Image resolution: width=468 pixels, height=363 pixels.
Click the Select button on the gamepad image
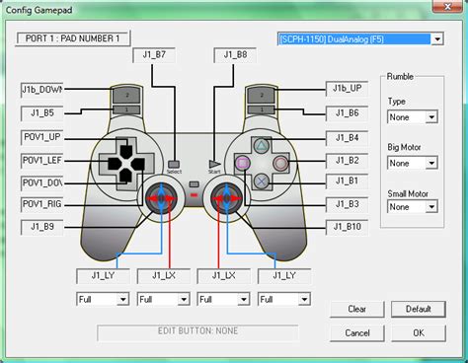pos(174,164)
